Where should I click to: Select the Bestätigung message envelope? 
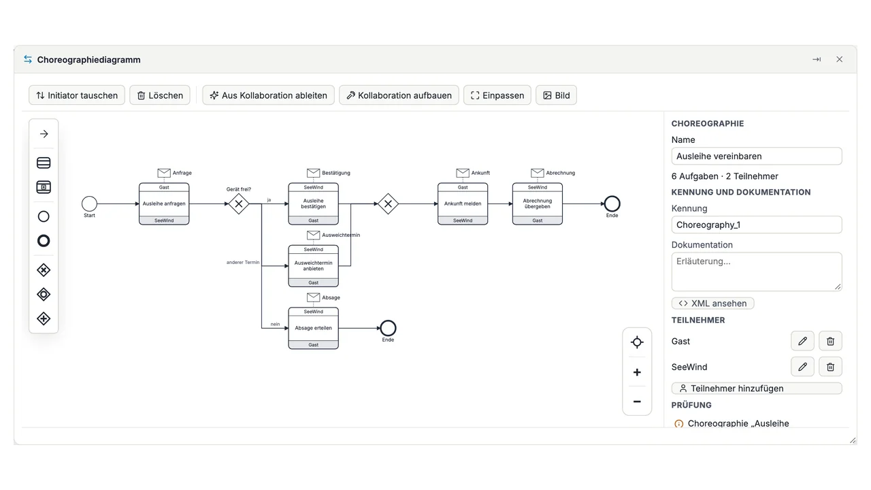313,173
